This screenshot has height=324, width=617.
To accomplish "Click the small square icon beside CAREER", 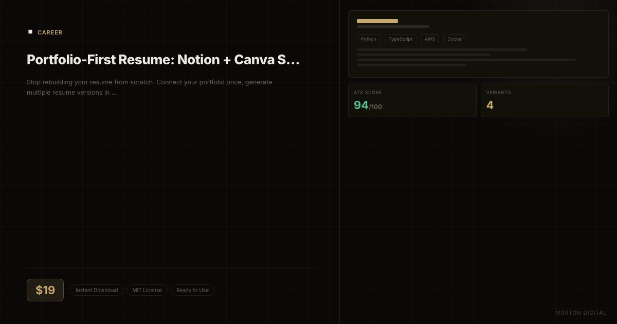I will point(30,32).
